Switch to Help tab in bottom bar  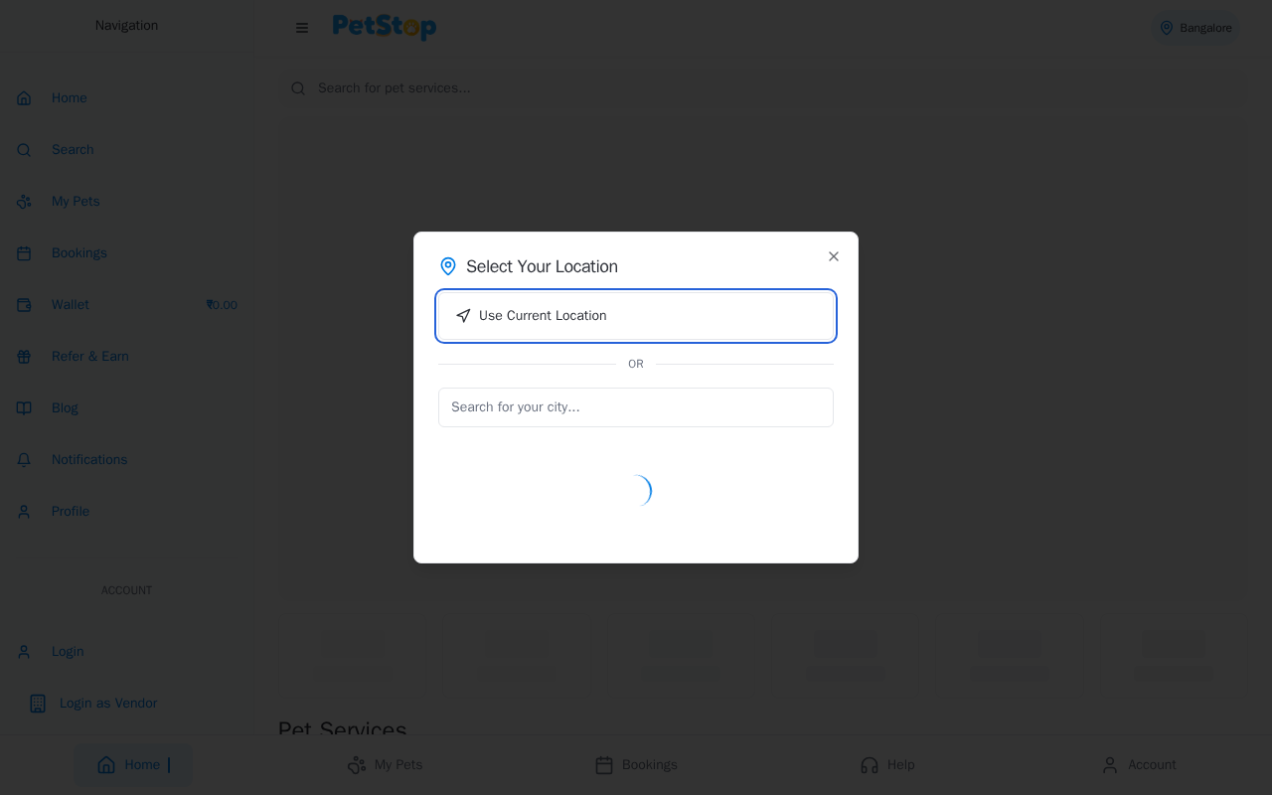coord(887,765)
